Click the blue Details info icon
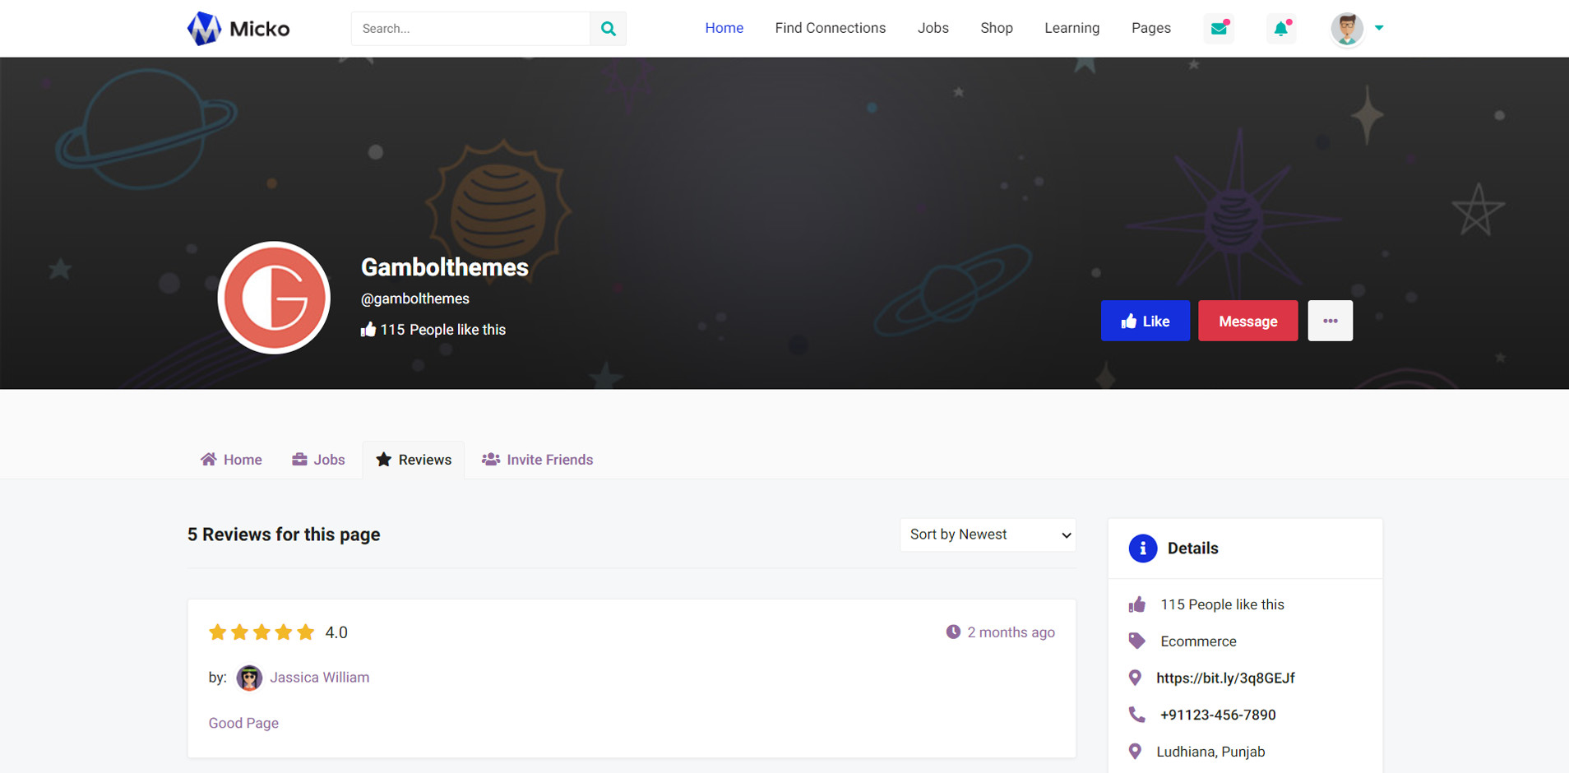 pos(1142,549)
